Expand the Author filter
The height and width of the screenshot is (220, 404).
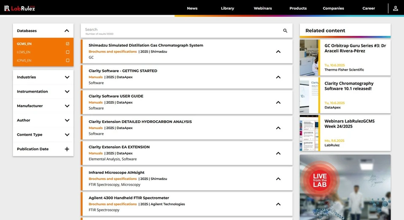(67, 120)
